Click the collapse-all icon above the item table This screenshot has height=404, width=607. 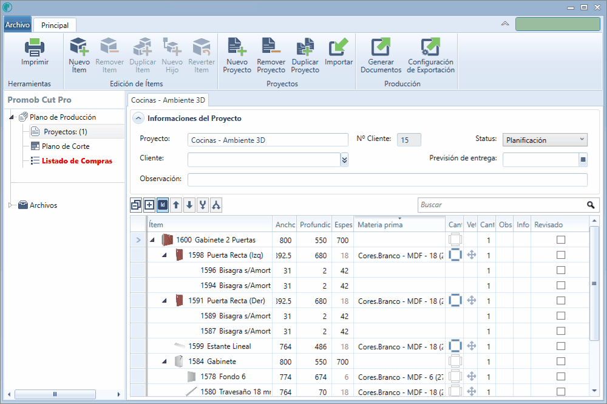tap(136, 205)
